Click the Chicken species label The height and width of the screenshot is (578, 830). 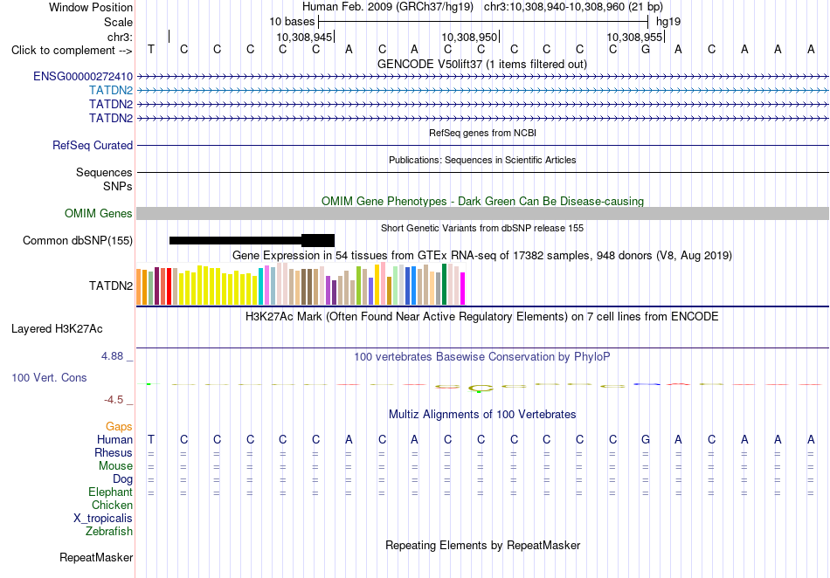(x=112, y=506)
